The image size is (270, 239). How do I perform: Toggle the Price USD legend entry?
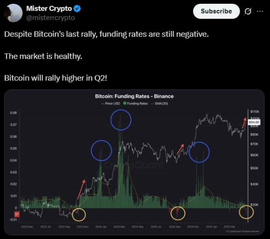111,103
